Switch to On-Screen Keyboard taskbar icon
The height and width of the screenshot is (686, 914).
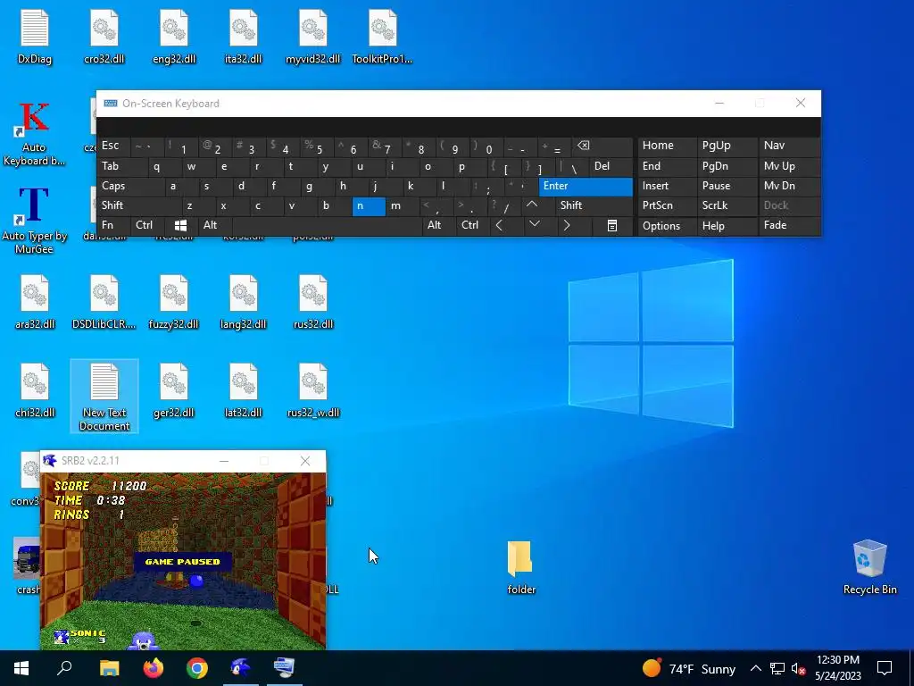click(285, 668)
